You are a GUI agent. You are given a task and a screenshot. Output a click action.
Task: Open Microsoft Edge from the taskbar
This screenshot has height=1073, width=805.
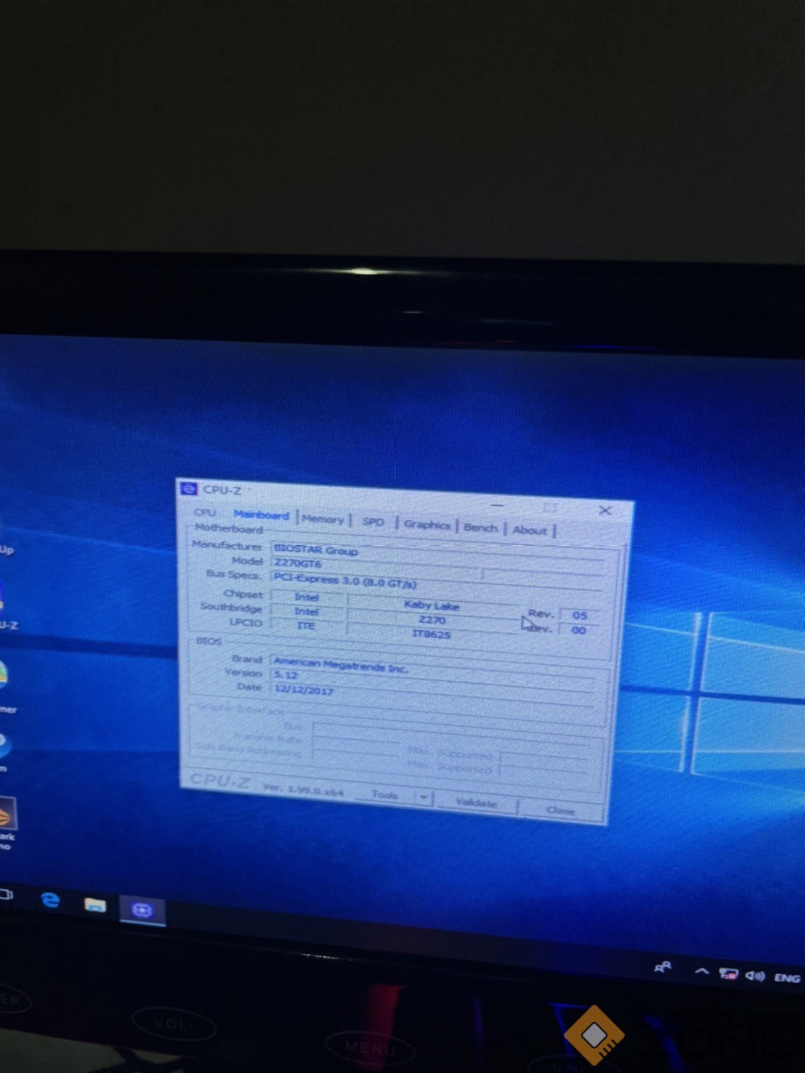coord(50,901)
